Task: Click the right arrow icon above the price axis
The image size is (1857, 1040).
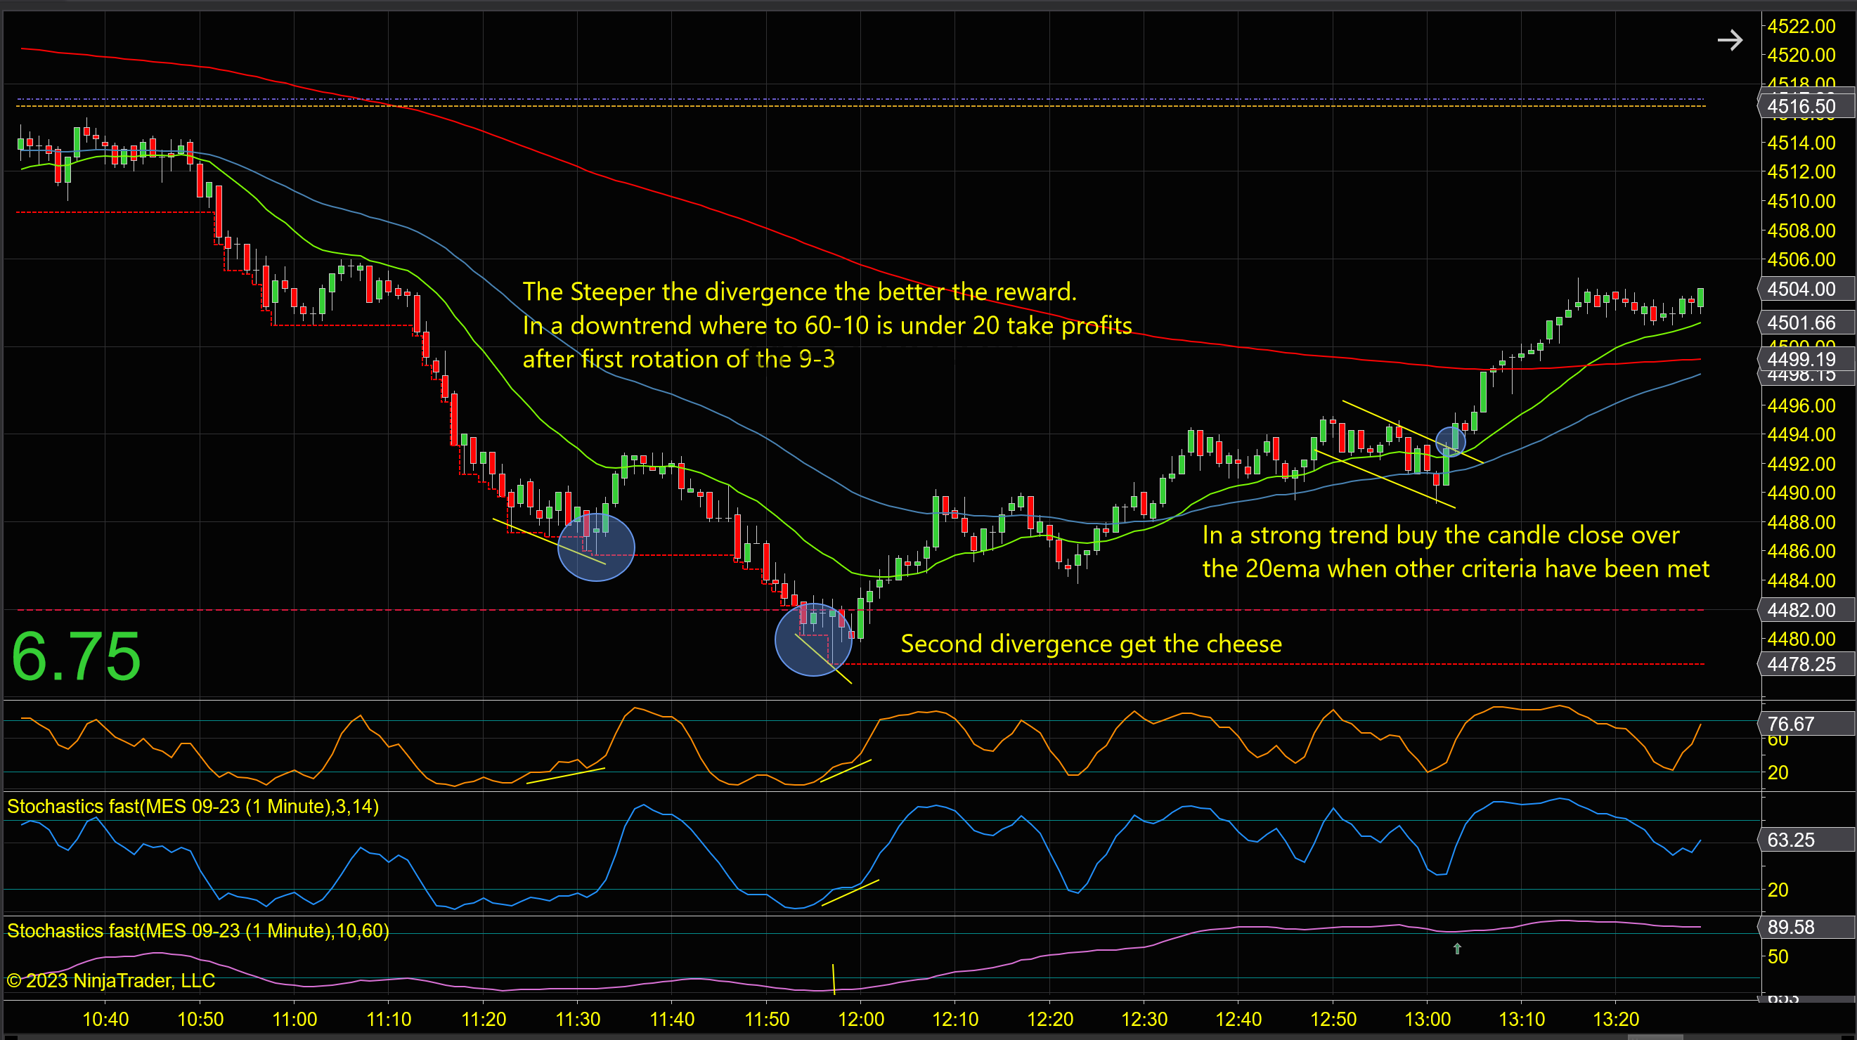Action: [x=1729, y=40]
